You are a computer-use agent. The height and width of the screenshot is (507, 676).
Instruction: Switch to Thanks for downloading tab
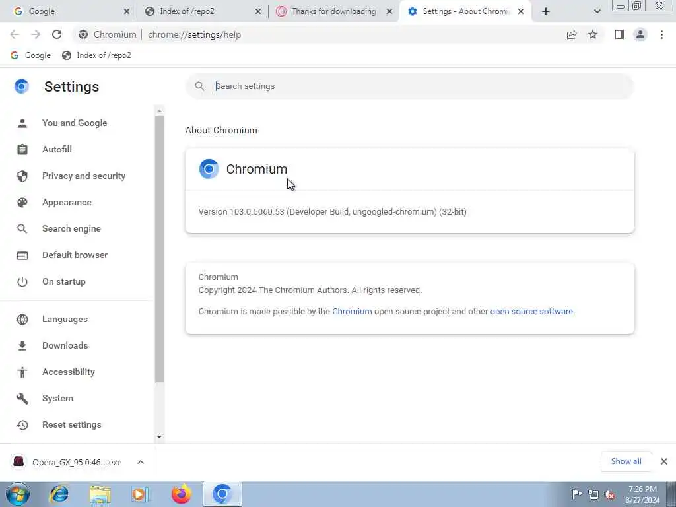click(333, 11)
